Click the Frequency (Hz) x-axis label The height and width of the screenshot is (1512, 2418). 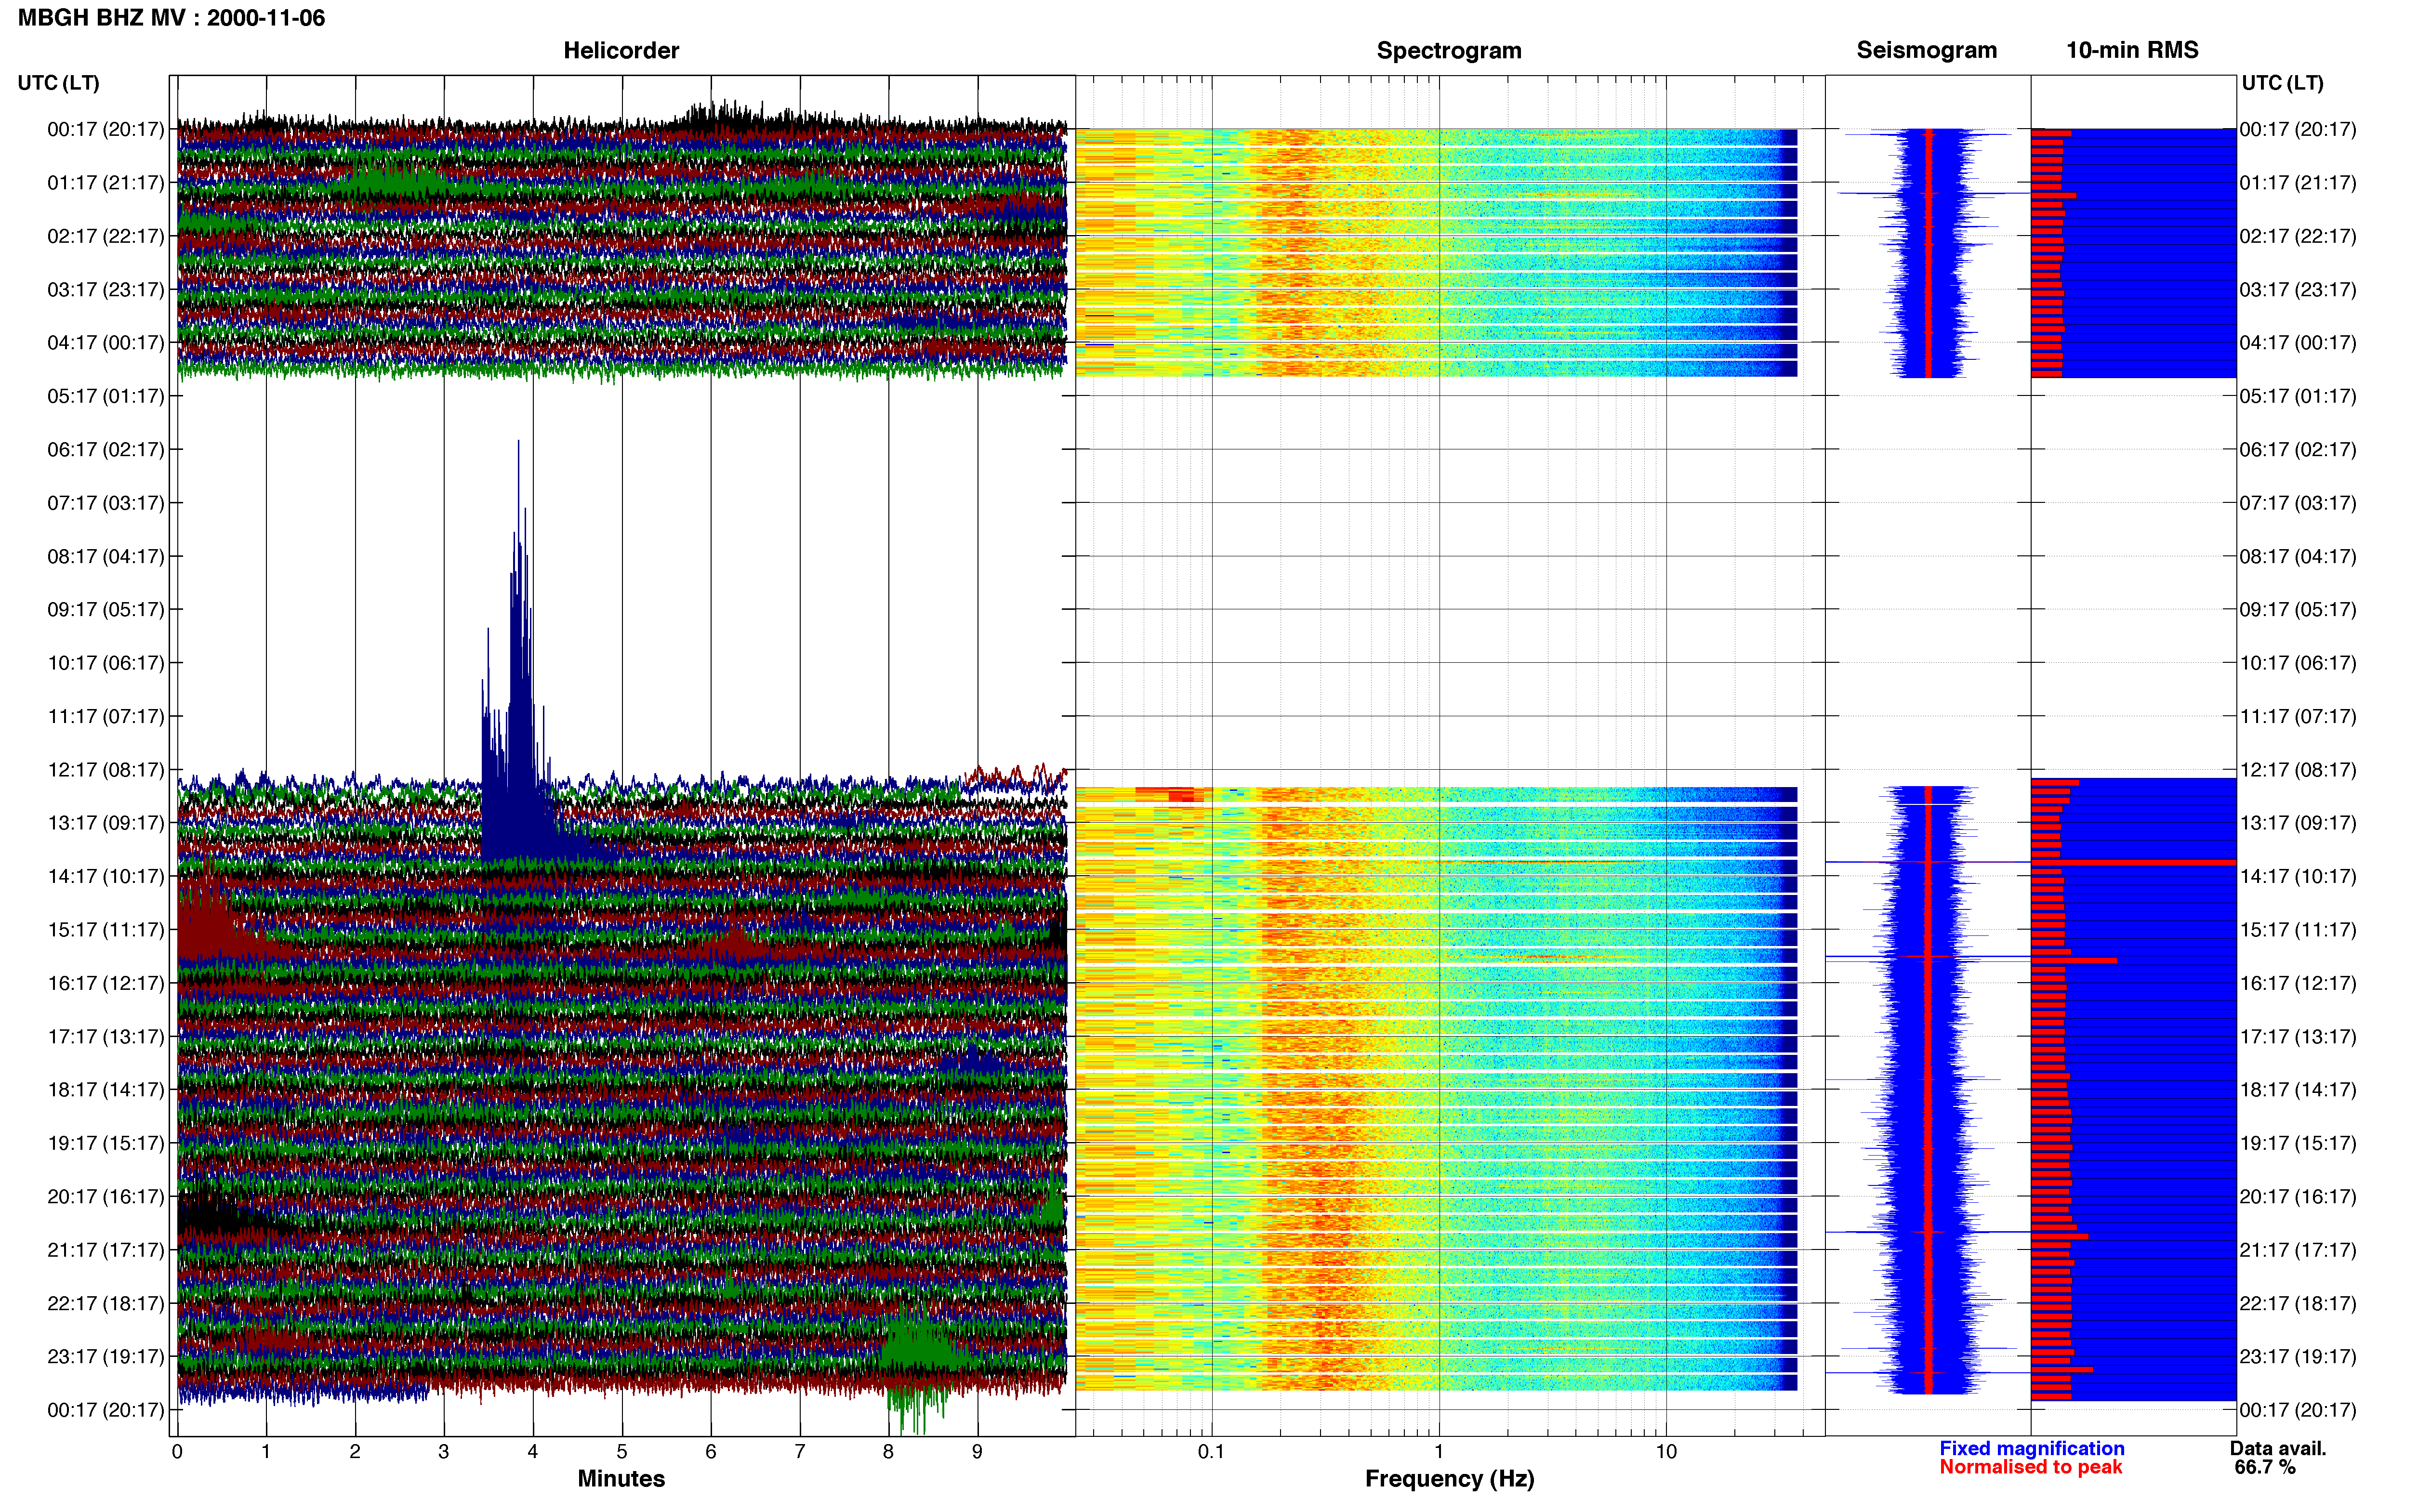[x=1449, y=1479]
